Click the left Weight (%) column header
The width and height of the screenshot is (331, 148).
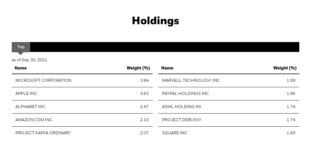tap(138, 68)
